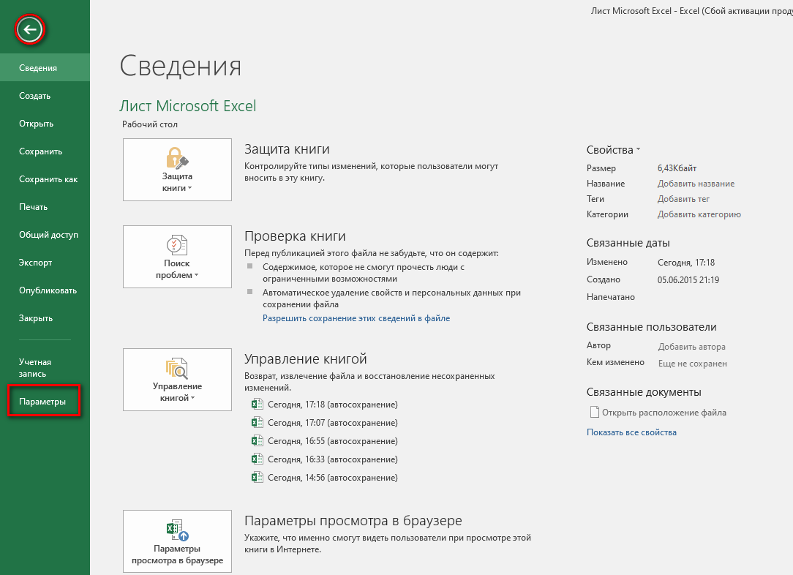Open the Параметры menu item
The height and width of the screenshot is (575, 793).
43,402
